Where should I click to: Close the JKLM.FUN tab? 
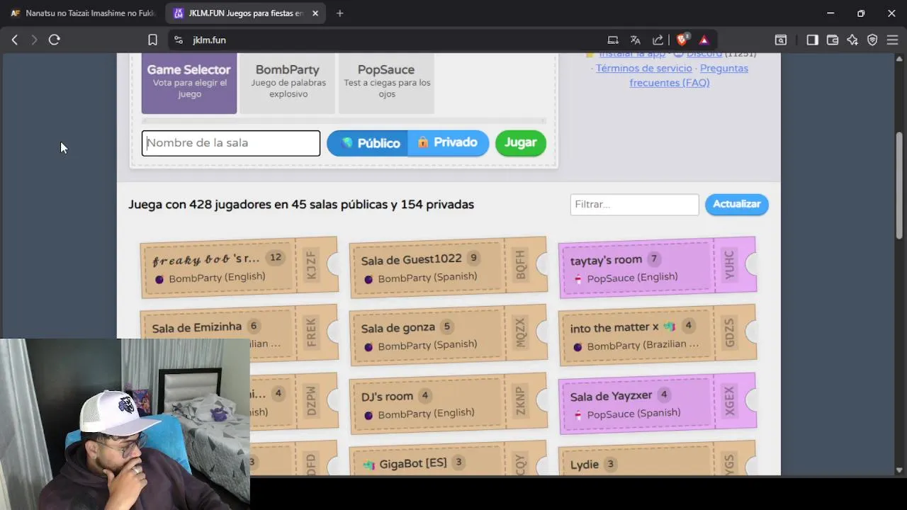click(x=315, y=13)
